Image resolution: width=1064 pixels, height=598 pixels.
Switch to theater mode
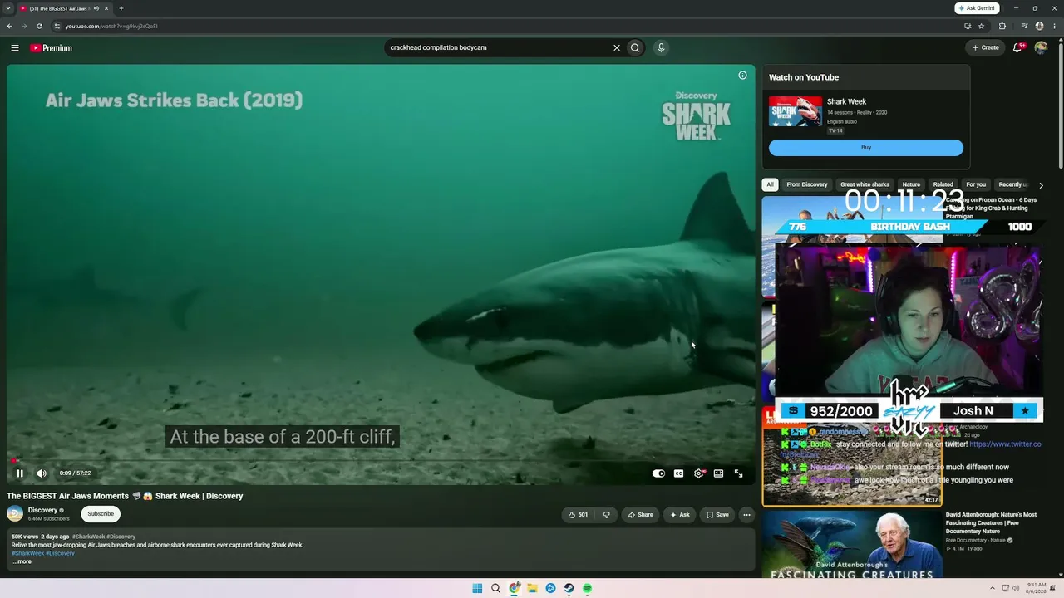719,473
